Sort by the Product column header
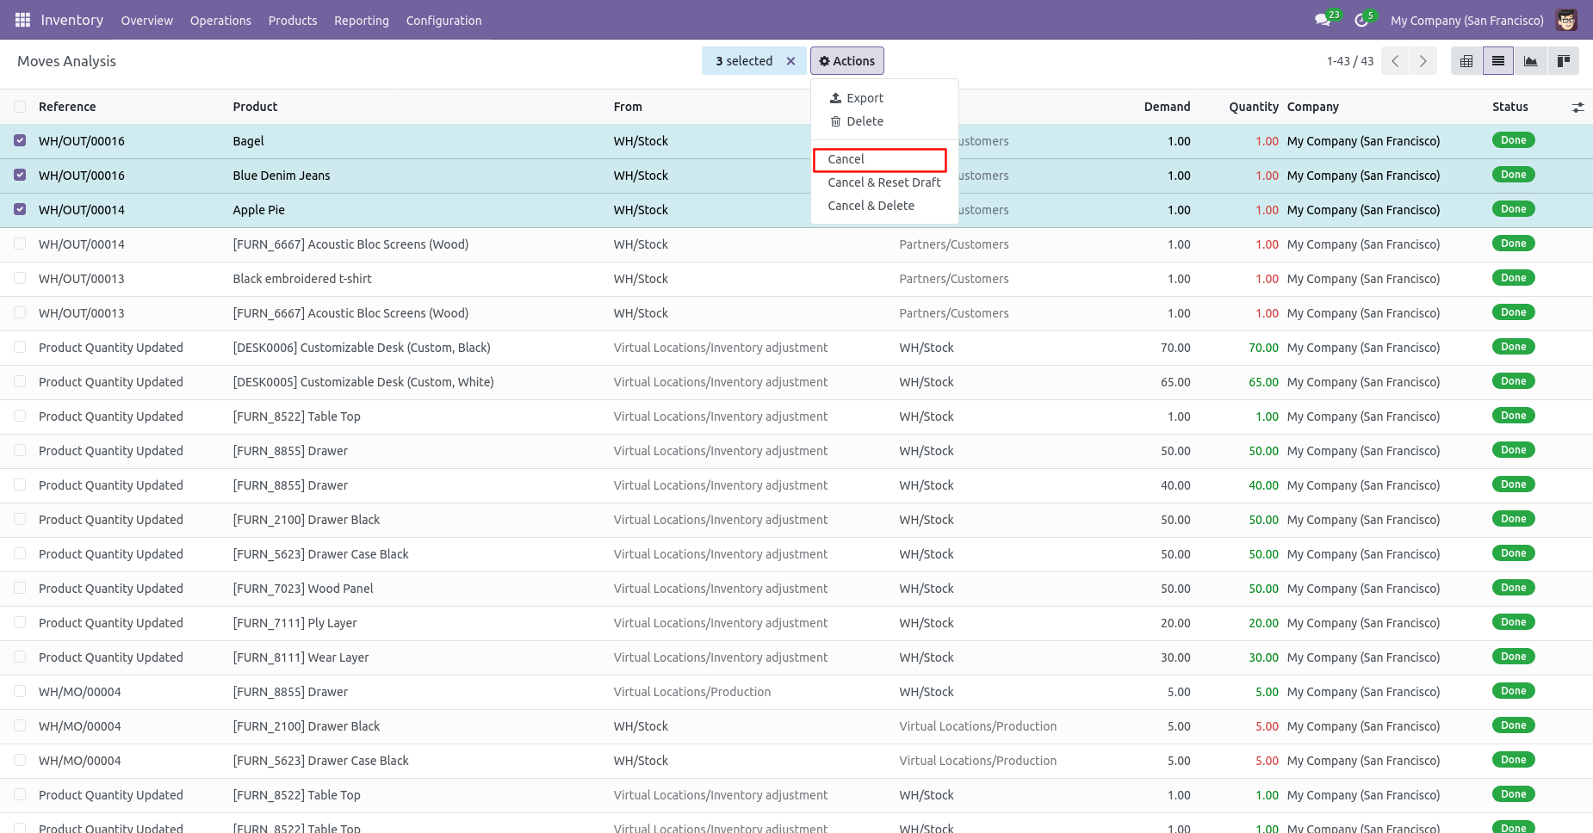The height and width of the screenshot is (833, 1593). tap(255, 107)
